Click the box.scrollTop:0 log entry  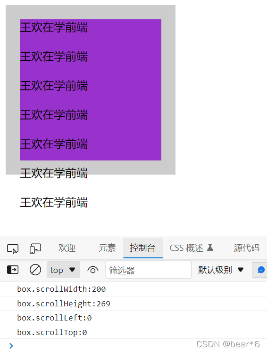coord(133,332)
